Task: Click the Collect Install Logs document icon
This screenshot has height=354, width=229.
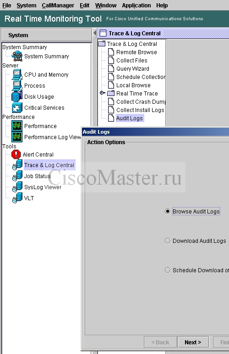Action: (111, 110)
